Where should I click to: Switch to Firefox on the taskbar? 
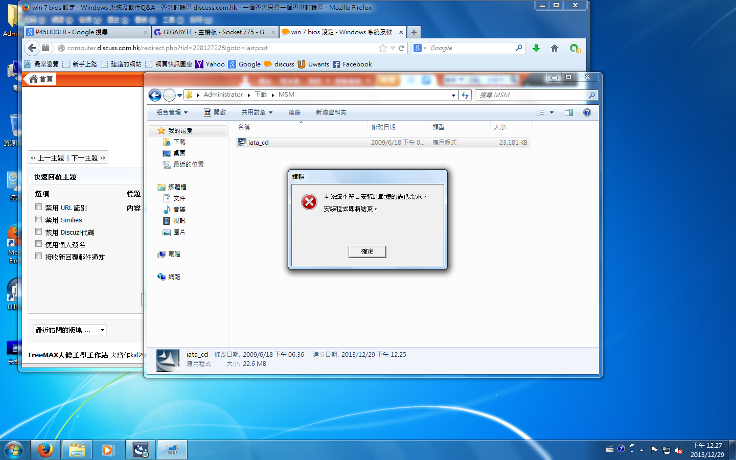pos(45,450)
